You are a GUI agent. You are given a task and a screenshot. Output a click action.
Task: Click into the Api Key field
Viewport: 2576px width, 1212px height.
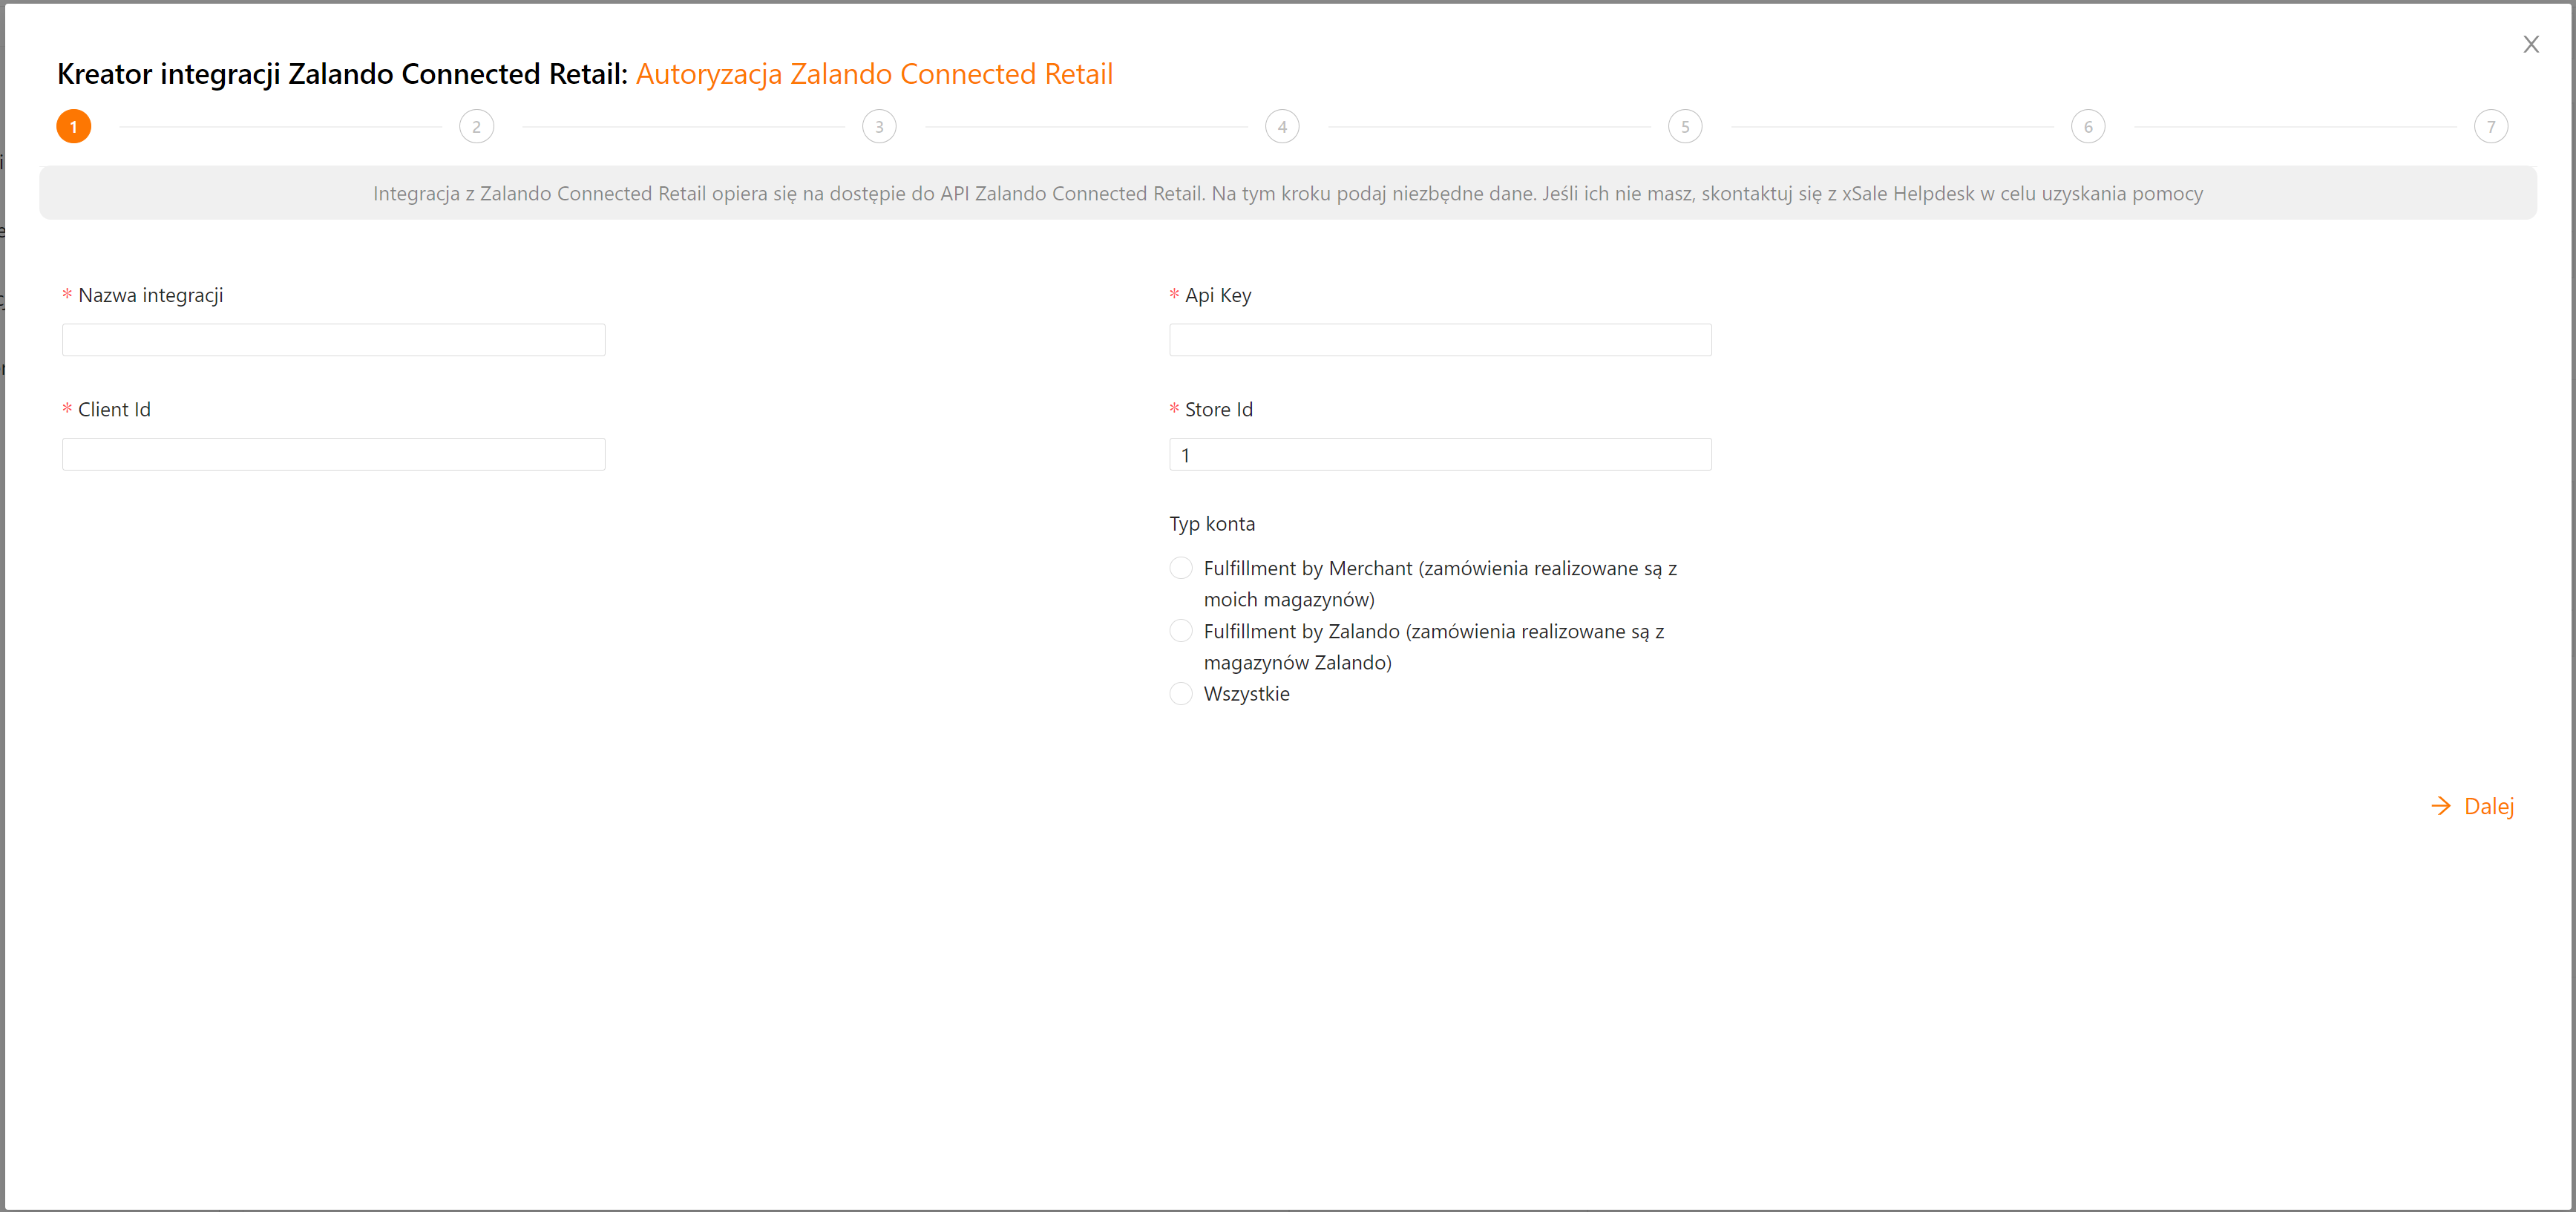1440,340
